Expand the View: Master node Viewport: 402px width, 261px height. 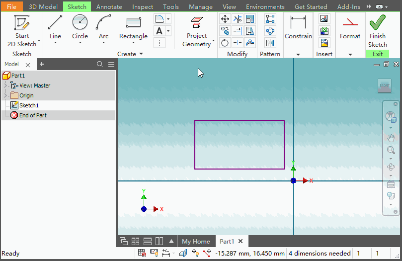pos(5,86)
